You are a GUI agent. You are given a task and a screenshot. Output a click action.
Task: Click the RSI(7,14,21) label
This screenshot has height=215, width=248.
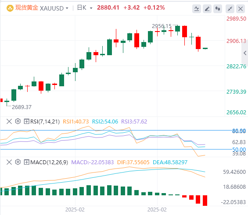click(x=45, y=122)
